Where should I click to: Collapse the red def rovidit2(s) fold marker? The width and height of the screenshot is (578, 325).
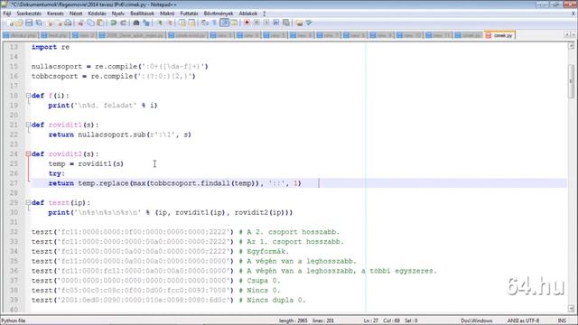[x=28, y=153]
